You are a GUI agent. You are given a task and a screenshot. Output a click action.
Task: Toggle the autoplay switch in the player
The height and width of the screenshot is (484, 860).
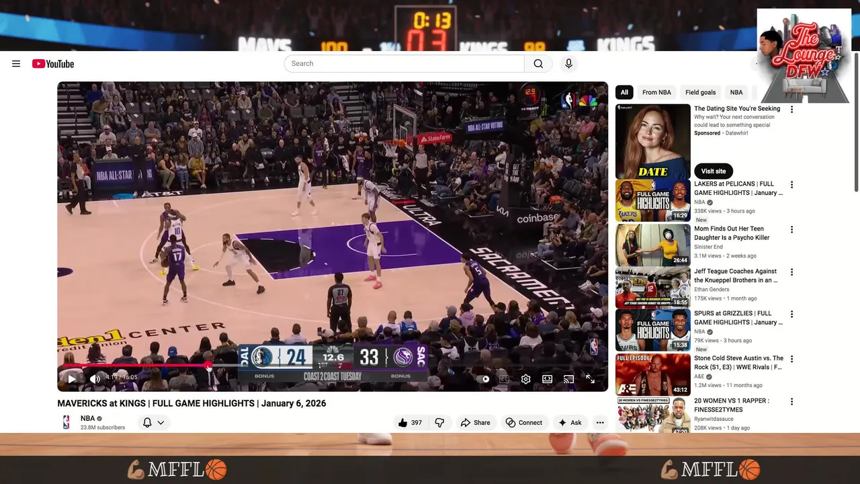pyautogui.click(x=485, y=379)
